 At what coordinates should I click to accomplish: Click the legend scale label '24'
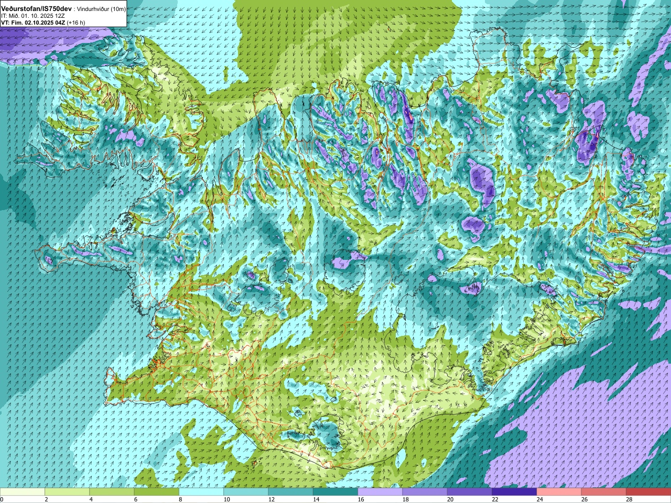[539, 499]
